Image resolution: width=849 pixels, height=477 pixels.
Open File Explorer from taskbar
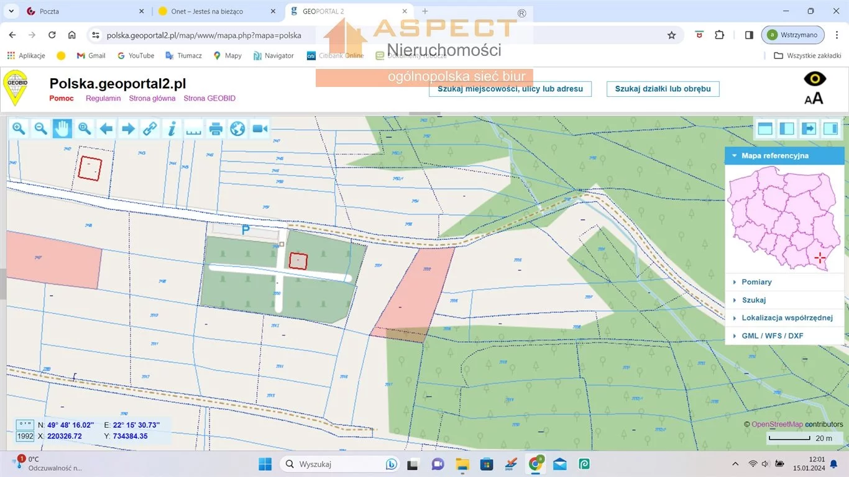click(x=462, y=464)
